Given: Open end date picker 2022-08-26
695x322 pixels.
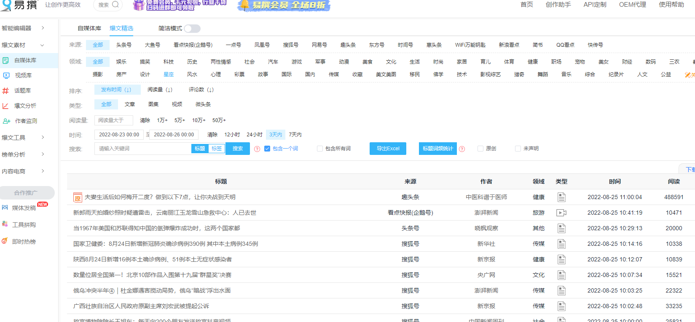Looking at the screenshot, I should coord(174,135).
